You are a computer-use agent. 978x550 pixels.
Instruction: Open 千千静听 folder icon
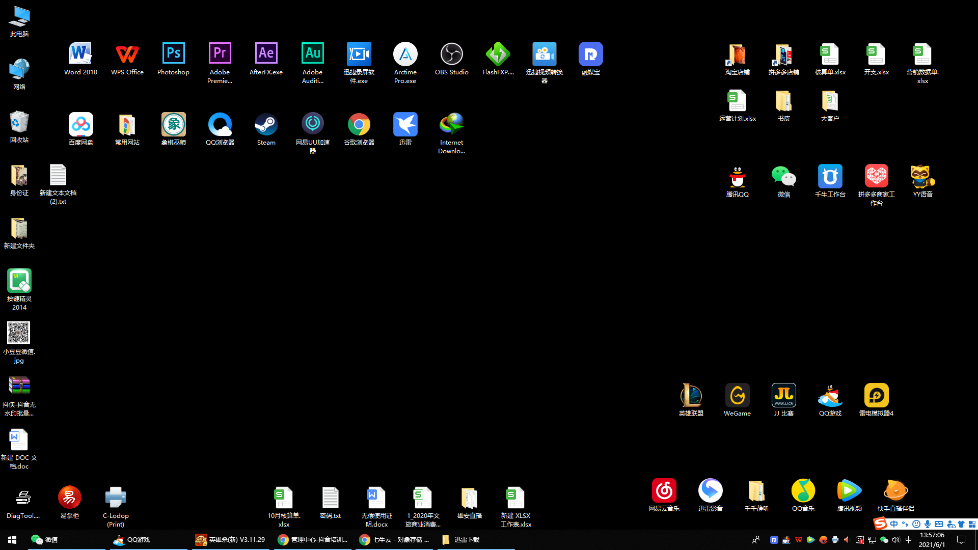point(756,496)
